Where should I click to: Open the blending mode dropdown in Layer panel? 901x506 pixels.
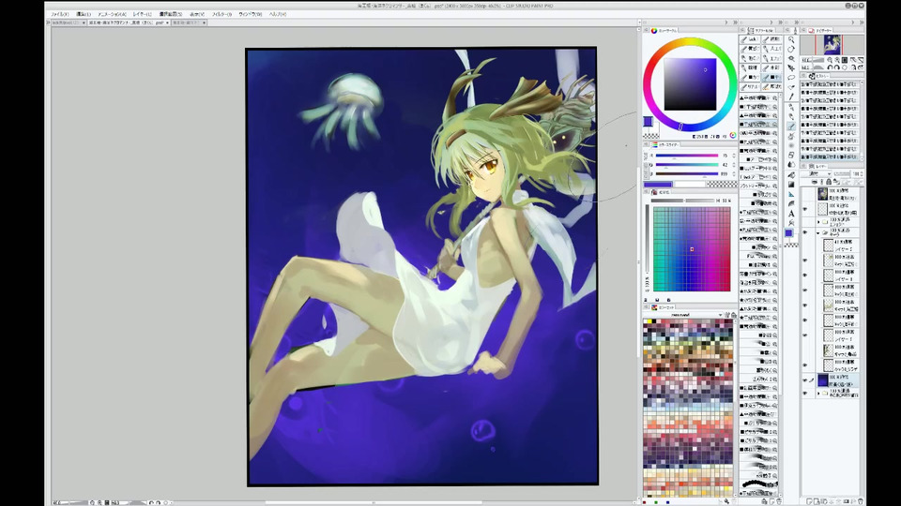click(821, 173)
